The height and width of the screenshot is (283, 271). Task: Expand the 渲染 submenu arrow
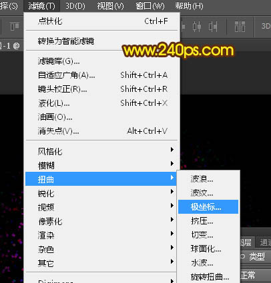point(172,234)
